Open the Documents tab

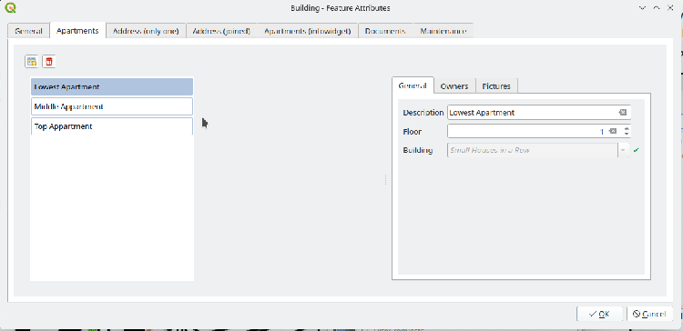pyautogui.click(x=385, y=31)
